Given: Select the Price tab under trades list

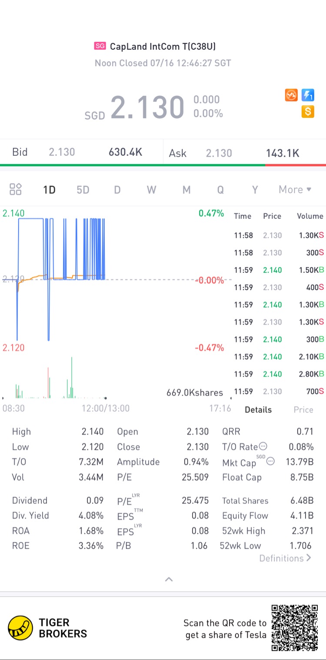Looking at the screenshot, I should pyautogui.click(x=303, y=410).
